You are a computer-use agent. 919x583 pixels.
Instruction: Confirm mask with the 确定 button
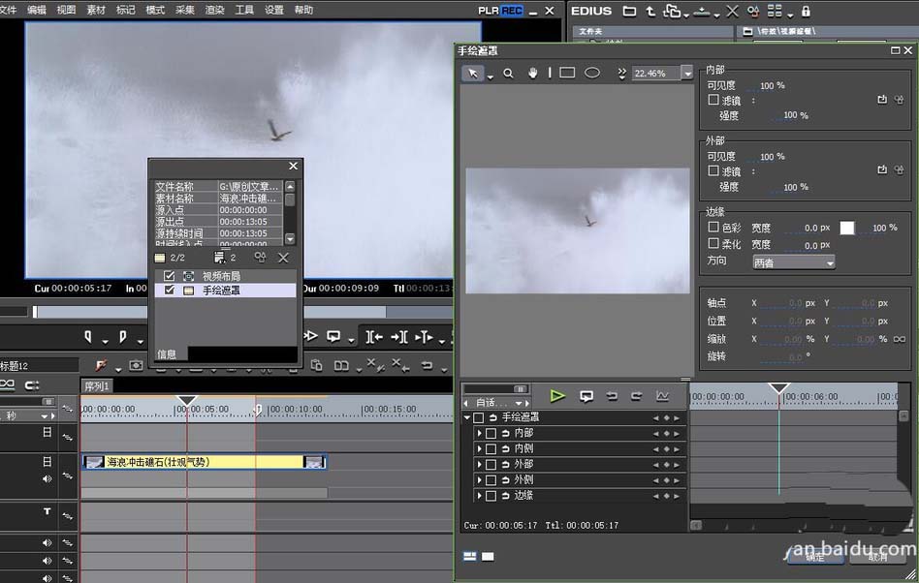(x=815, y=557)
